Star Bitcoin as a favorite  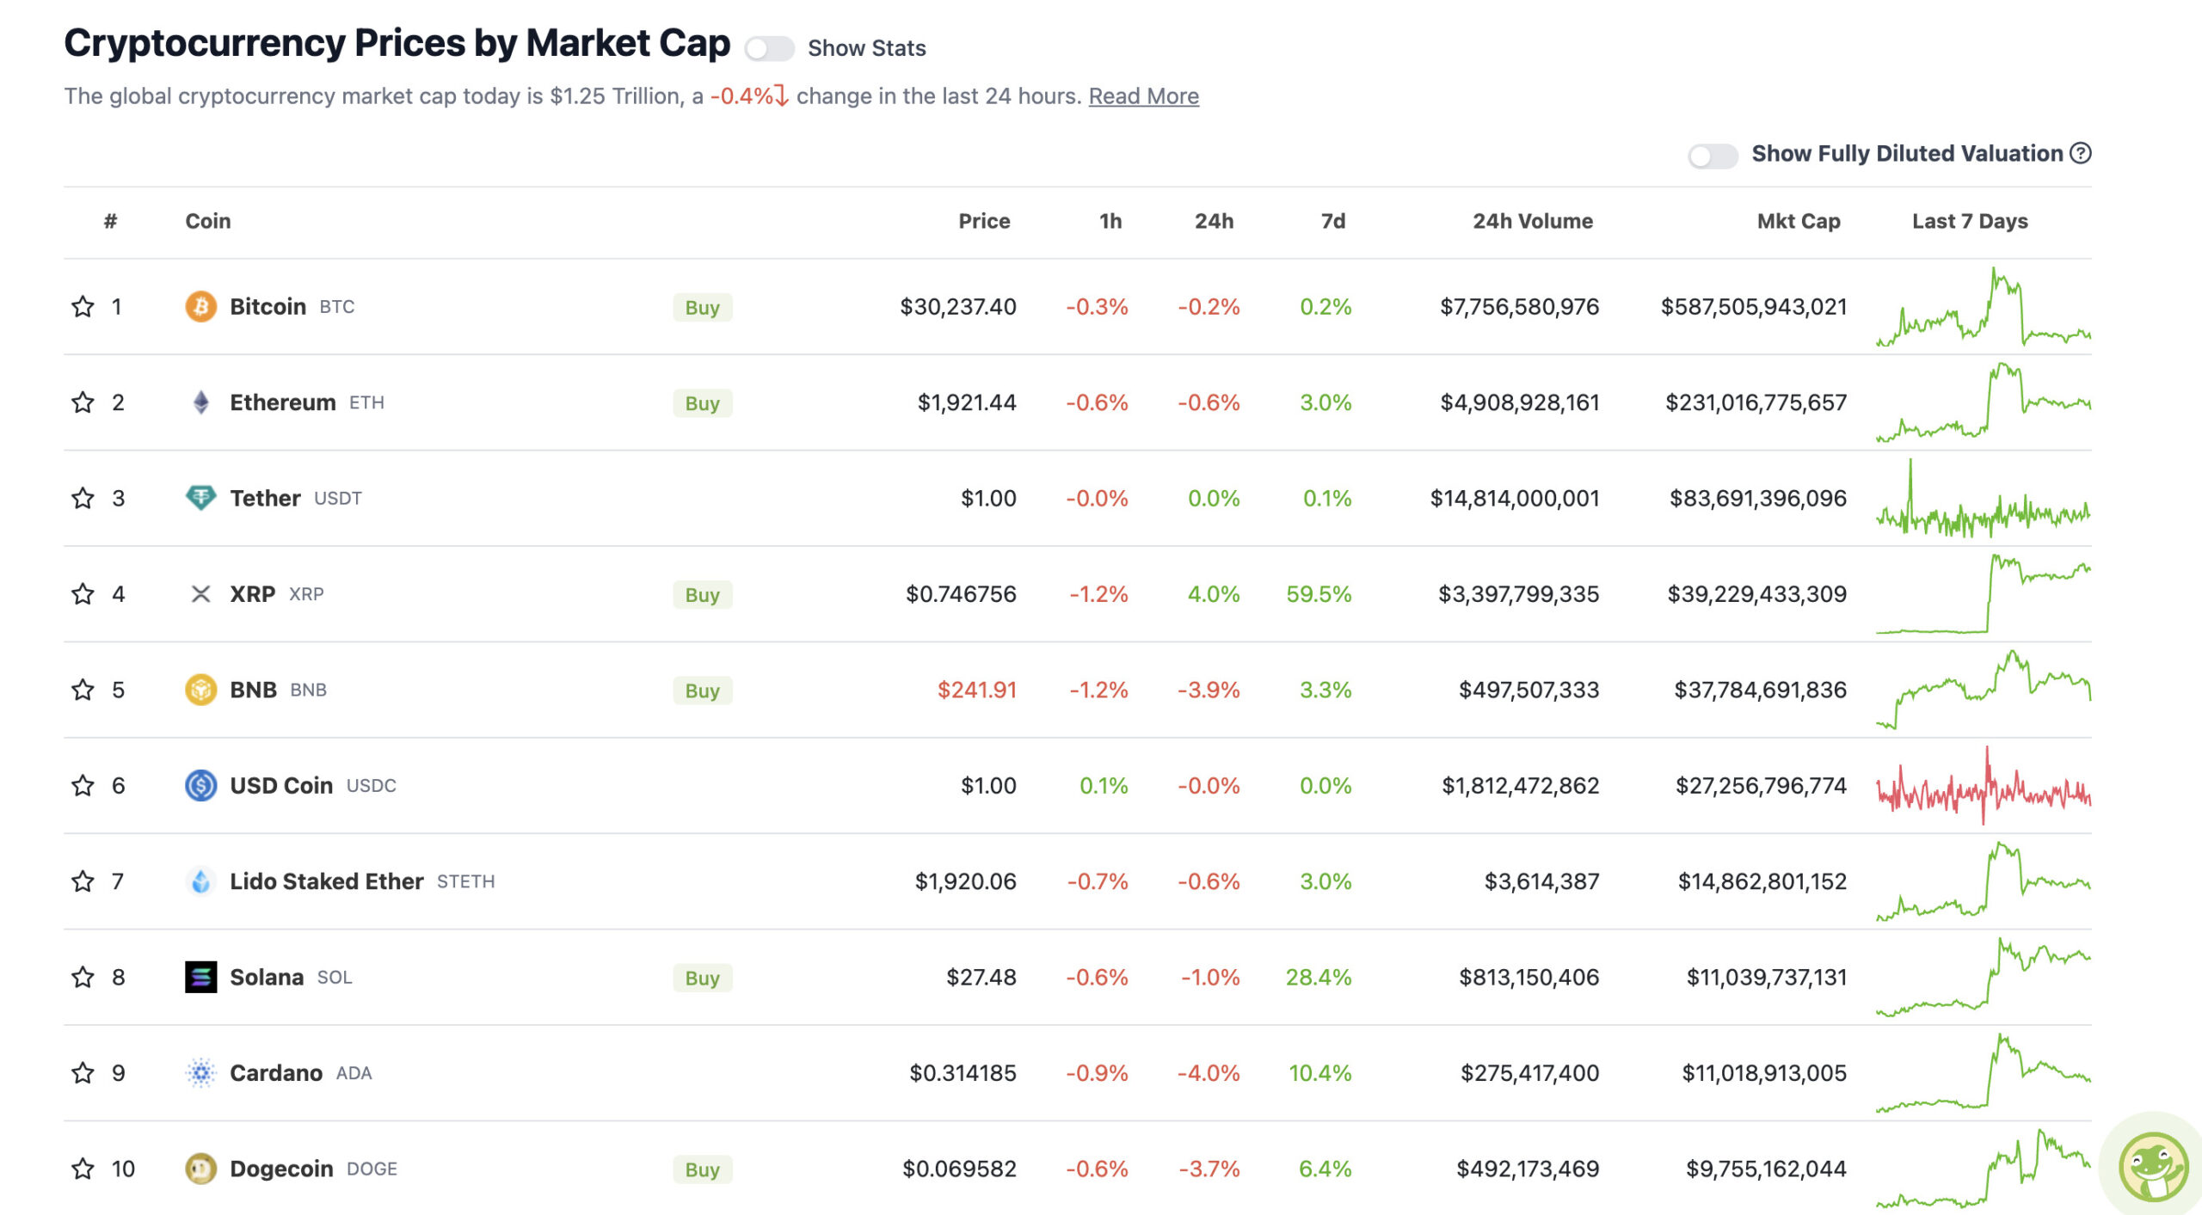pyautogui.click(x=83, y=307)
